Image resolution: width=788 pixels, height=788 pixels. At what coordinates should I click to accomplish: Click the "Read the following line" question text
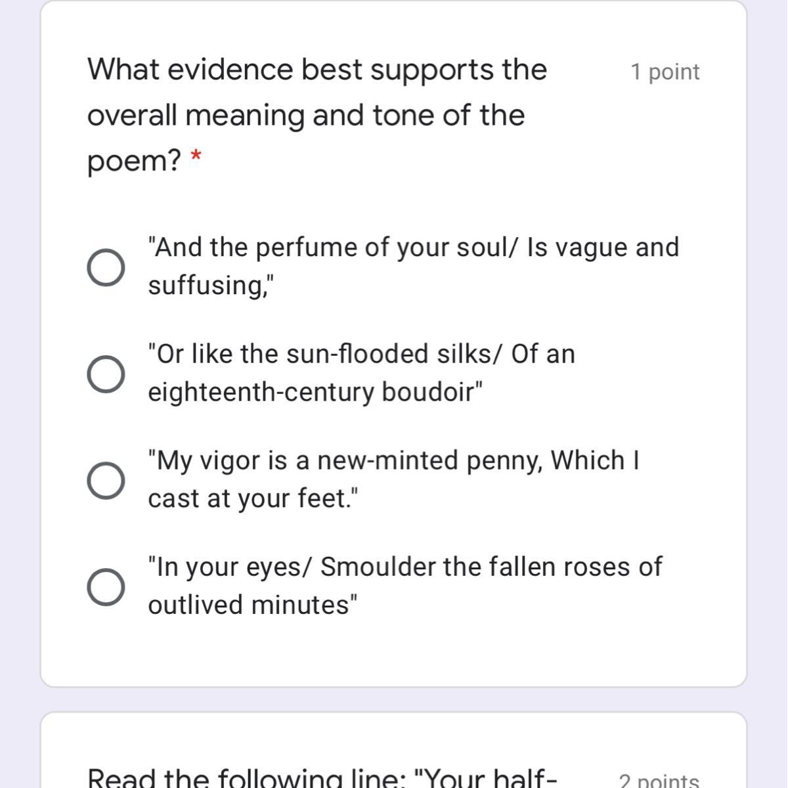click(x=322, y=778)
